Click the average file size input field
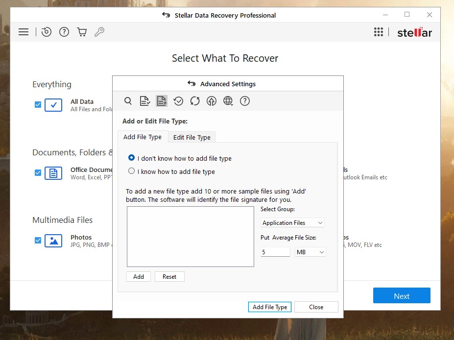The width and height of the screenshot is (454, 340). [x=275, y=252]
